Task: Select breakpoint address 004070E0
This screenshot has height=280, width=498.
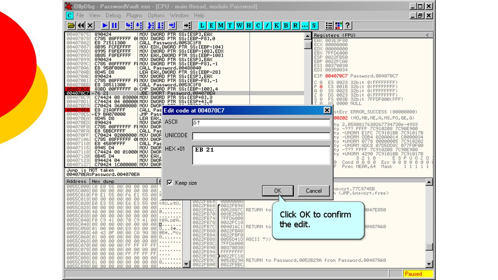Action: tap(77, 110)
